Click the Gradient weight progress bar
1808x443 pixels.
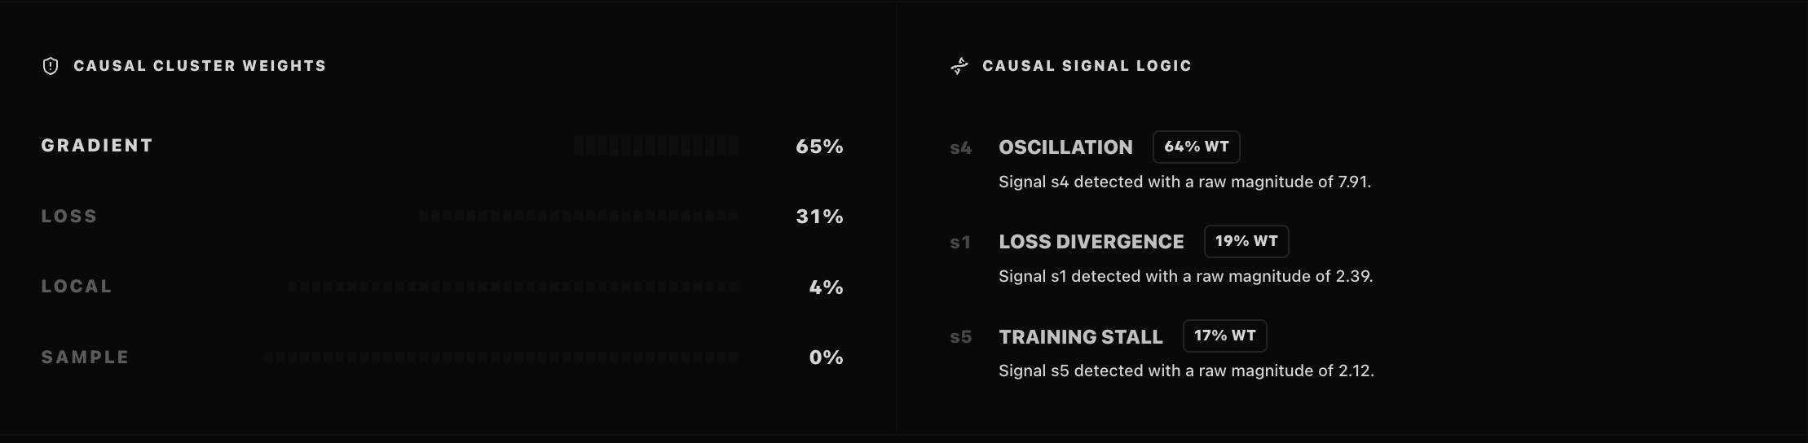(x=655, y=147)
